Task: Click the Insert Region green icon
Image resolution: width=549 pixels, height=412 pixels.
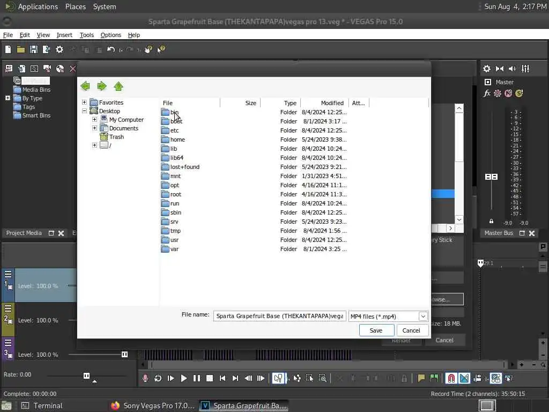Action: [x=434, y=378]
